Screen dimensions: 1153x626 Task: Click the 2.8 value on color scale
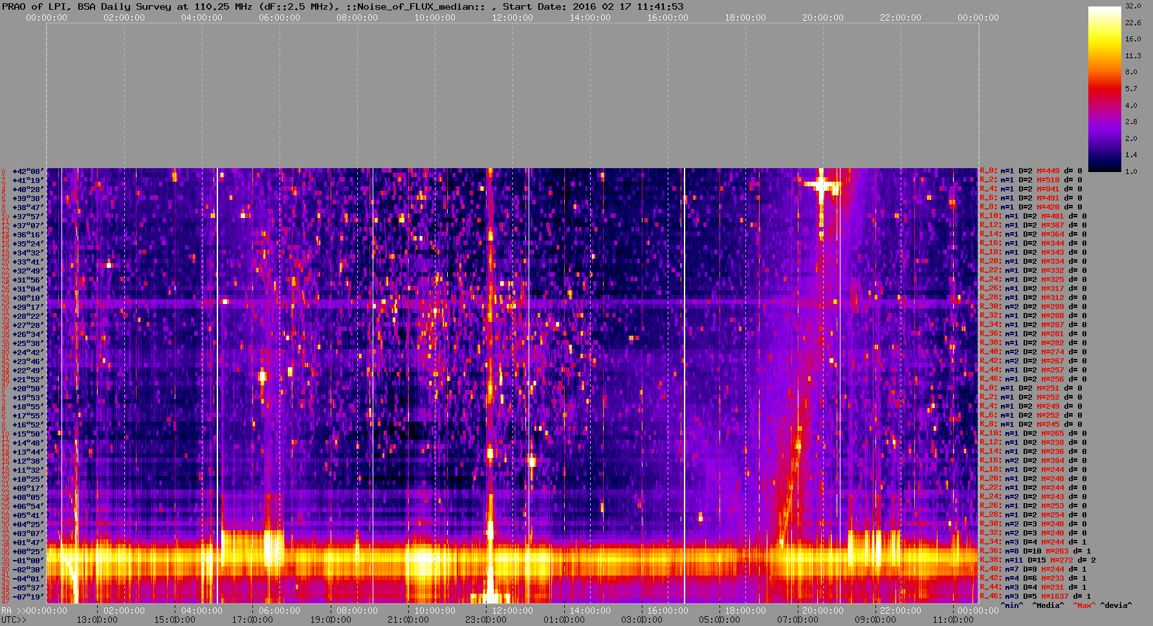pos(1131,122)
